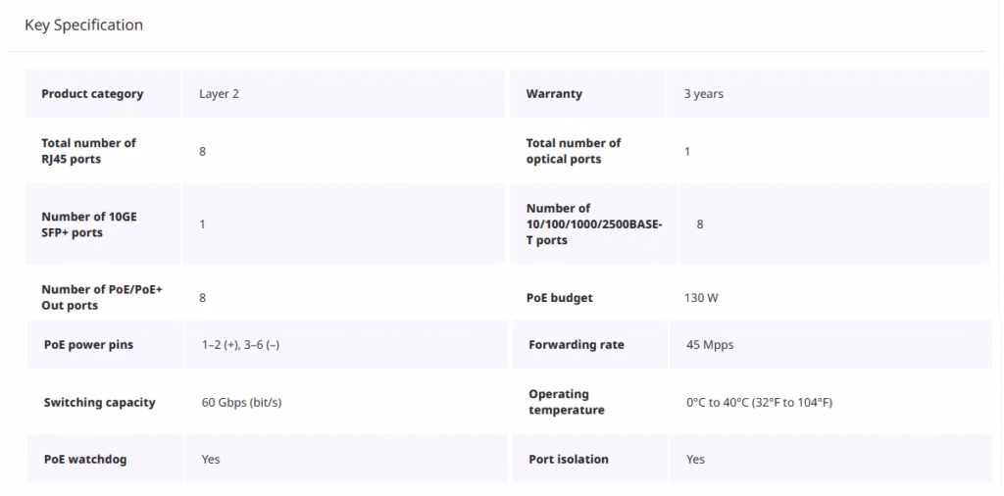Viewport: 1004px width, 496px height.
Task: Click the 45 Mpps value
Action: 710,345
